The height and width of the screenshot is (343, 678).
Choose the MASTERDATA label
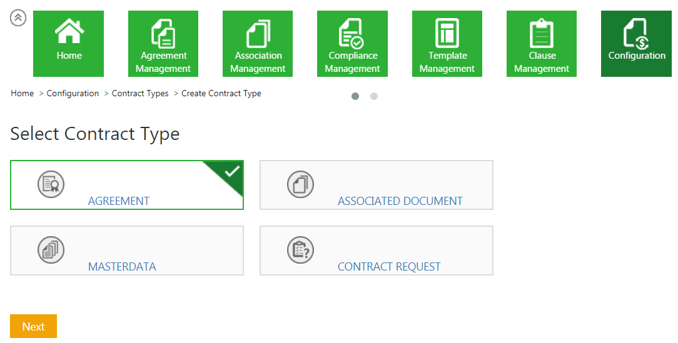point(122,267)
